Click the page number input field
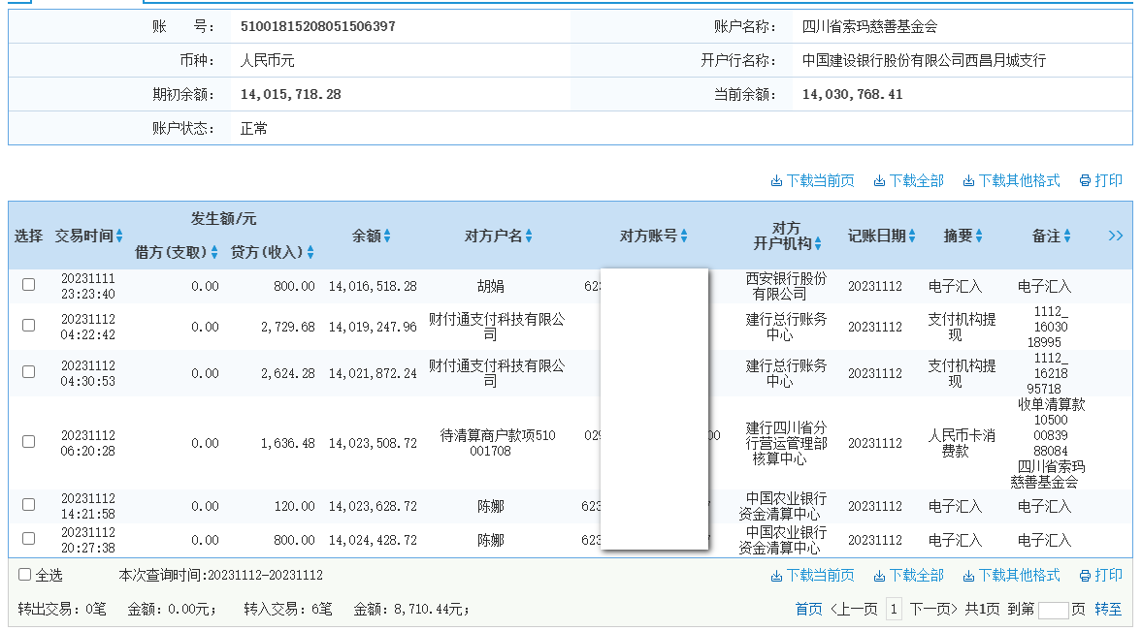The height and width of the screenshot is (631, 1142). coord(1053,609)
